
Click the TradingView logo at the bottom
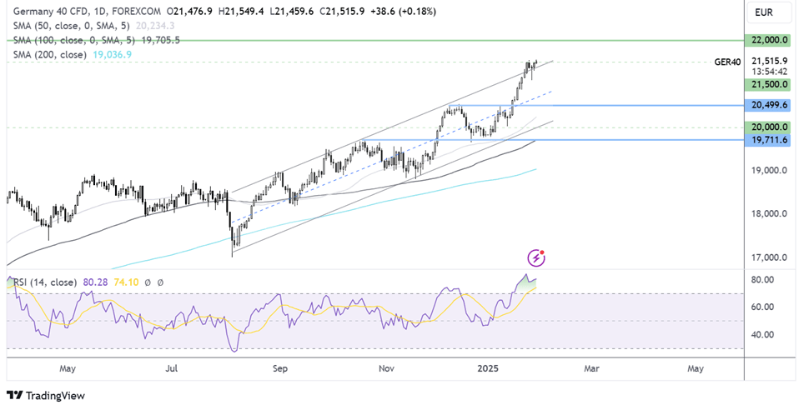[x=46, y=396]
